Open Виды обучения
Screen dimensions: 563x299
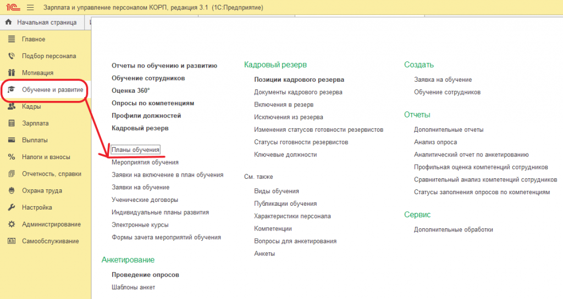click(x=277, y=191)
